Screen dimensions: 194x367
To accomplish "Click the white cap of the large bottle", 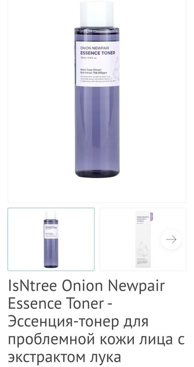I will click(97, 14).
